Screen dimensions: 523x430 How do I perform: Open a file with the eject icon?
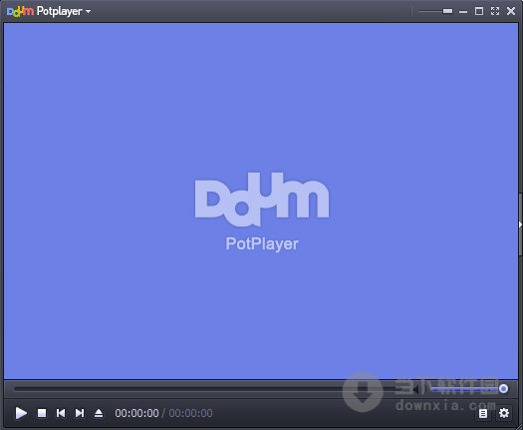[x=99, y=413]
